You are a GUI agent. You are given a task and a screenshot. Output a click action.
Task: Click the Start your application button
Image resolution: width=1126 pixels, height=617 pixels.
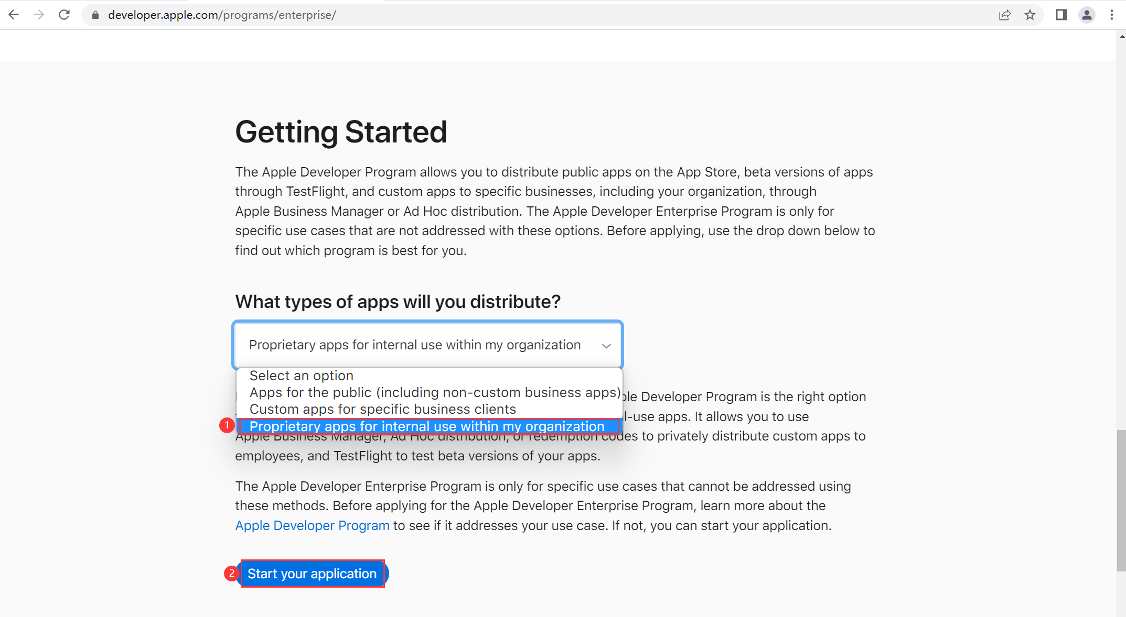tap(313, 574)
